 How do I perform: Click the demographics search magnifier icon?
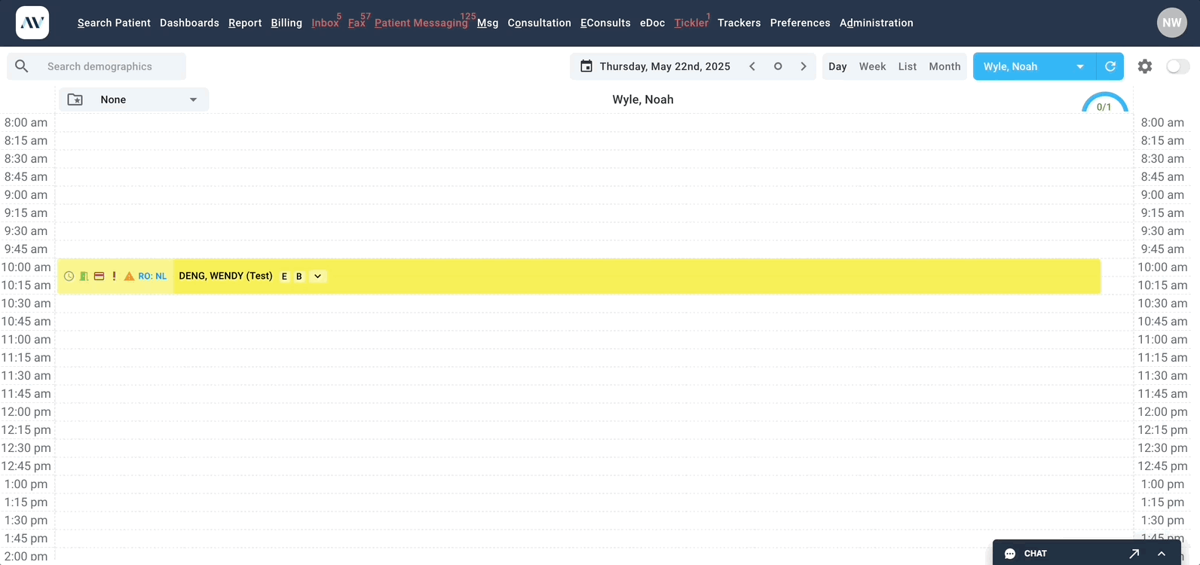click(22, 66)
